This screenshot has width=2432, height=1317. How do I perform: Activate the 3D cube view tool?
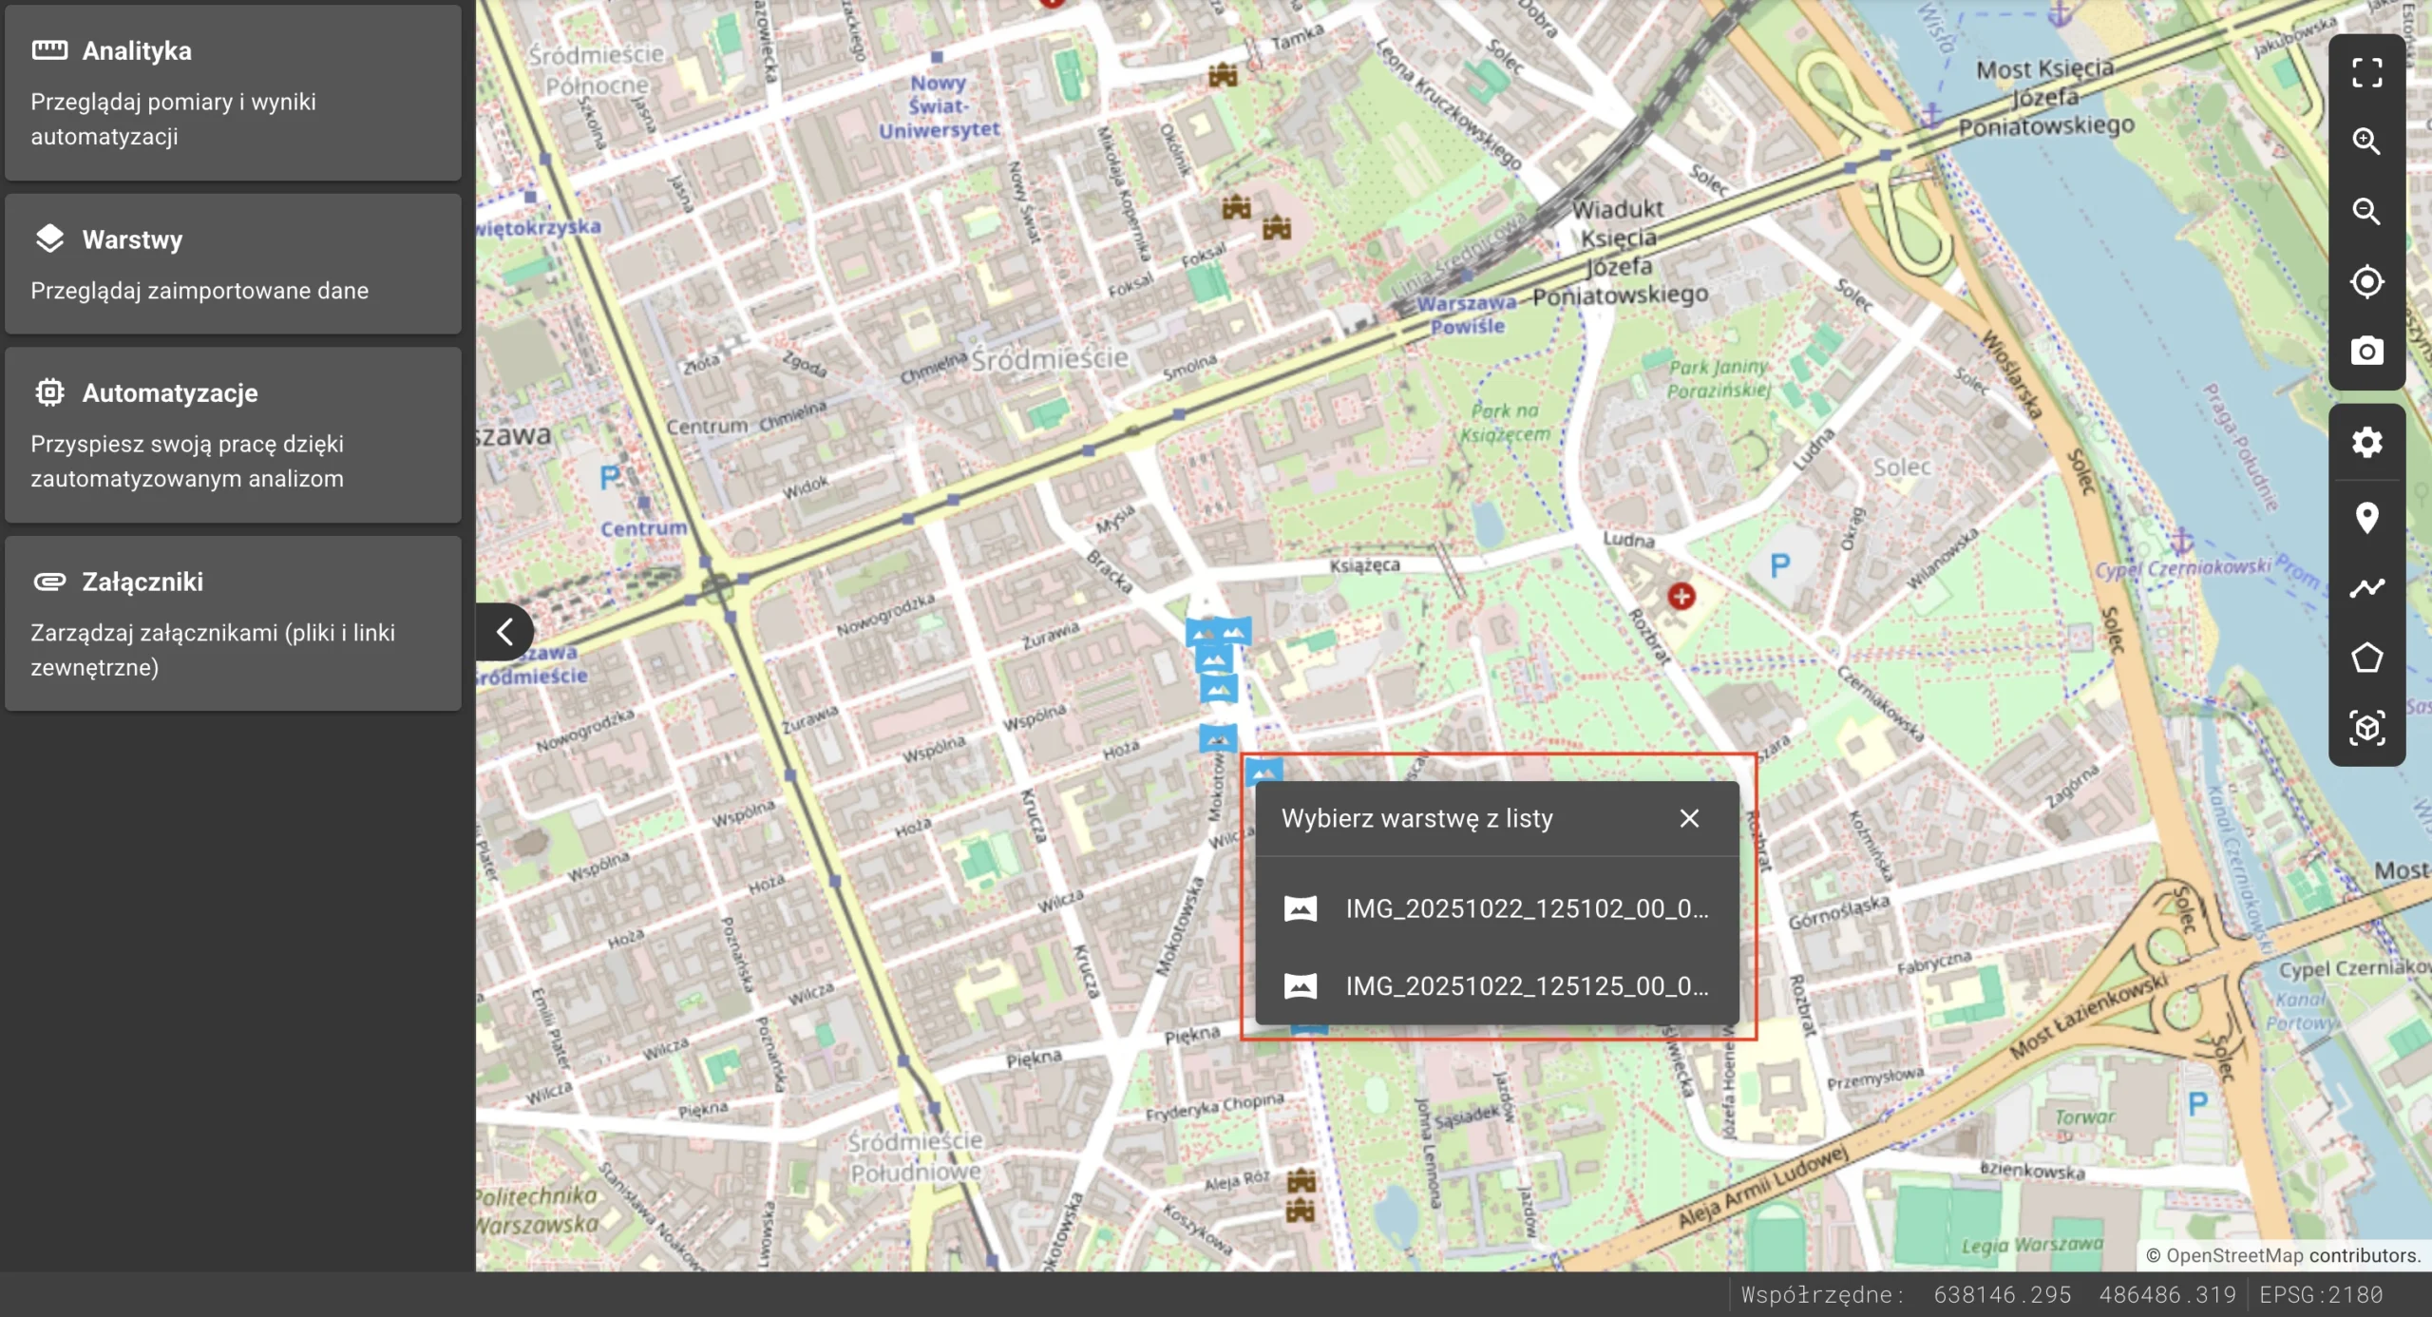pos(2366,728)
